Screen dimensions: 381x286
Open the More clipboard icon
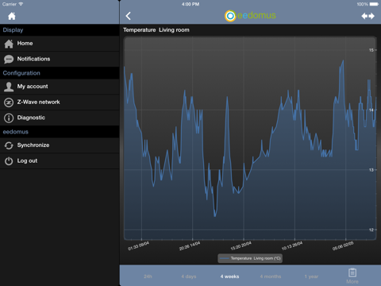tap(352, 272)
